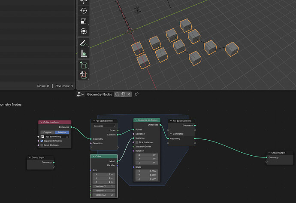The image size is (296, 203).
Task: Activate the Annotate pencil tool
Action: [x=84, y=43]
